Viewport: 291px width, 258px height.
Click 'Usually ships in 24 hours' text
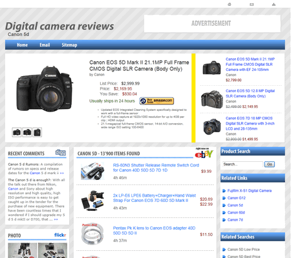pyautogui.click(x=112, y=101)
